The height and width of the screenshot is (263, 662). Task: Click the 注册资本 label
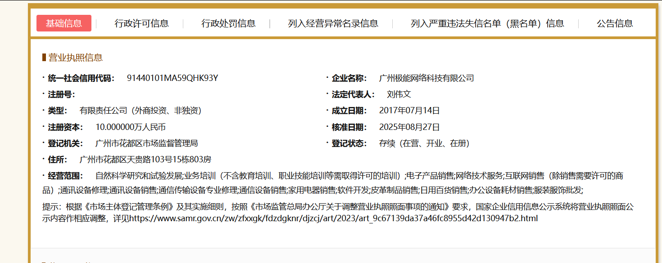click(65, 127)
